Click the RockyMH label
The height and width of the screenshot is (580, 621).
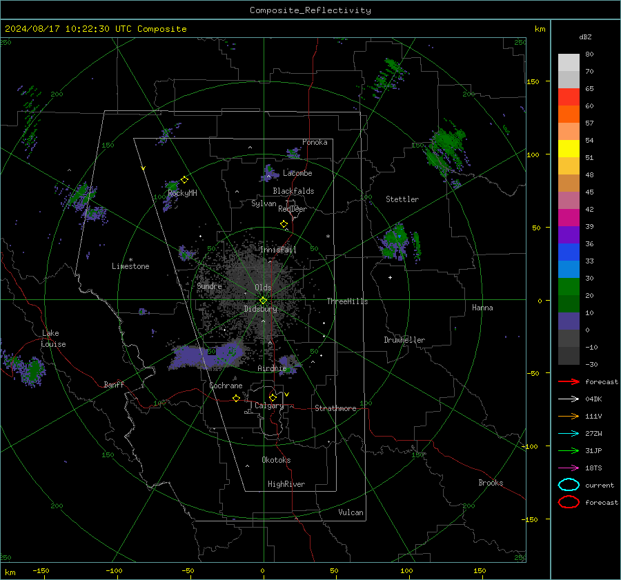182,193
